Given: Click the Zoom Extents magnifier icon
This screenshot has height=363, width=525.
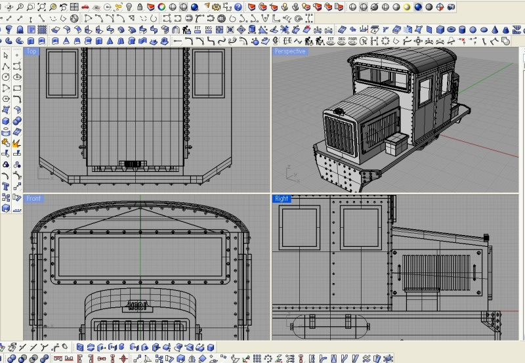Looking at the screenshot, I should [x=41, y=7].
